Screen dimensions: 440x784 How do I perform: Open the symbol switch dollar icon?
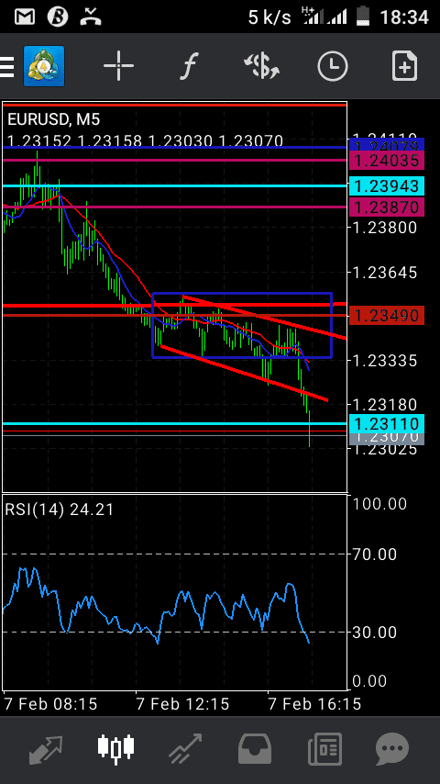pos(261,66)
